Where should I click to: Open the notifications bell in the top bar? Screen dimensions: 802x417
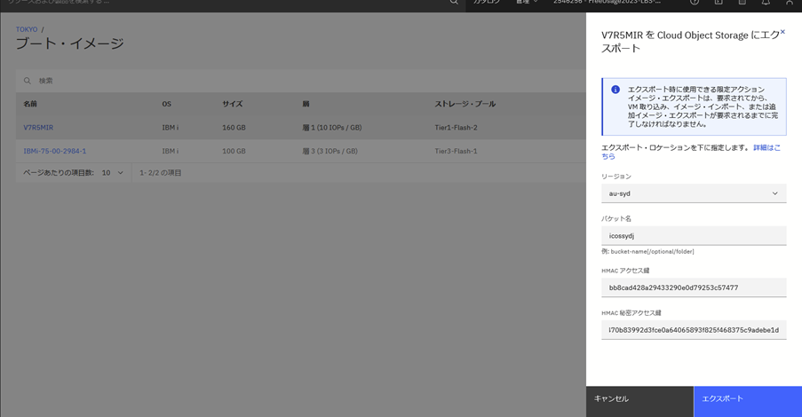click(766, 3)
